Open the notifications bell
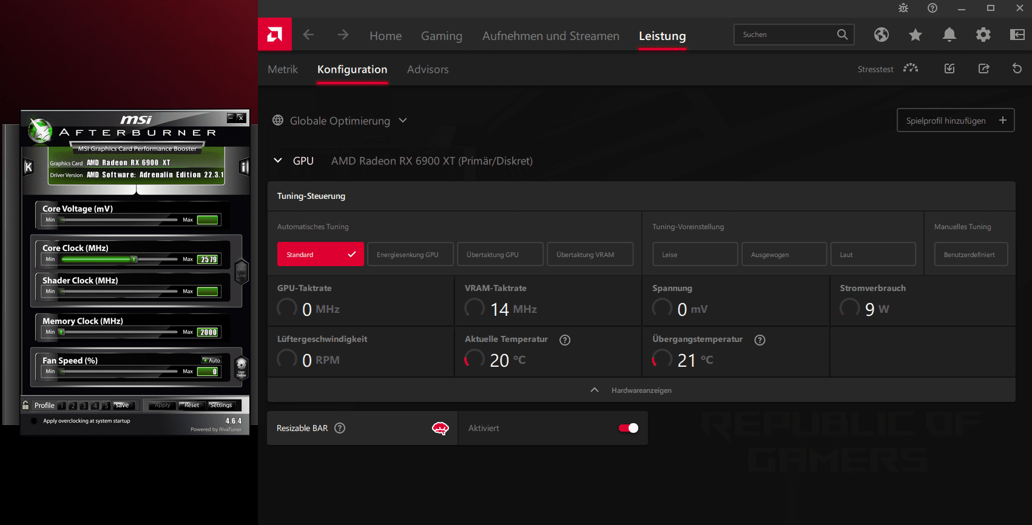This screenshot has height=525, width=1032. (949, 35)
